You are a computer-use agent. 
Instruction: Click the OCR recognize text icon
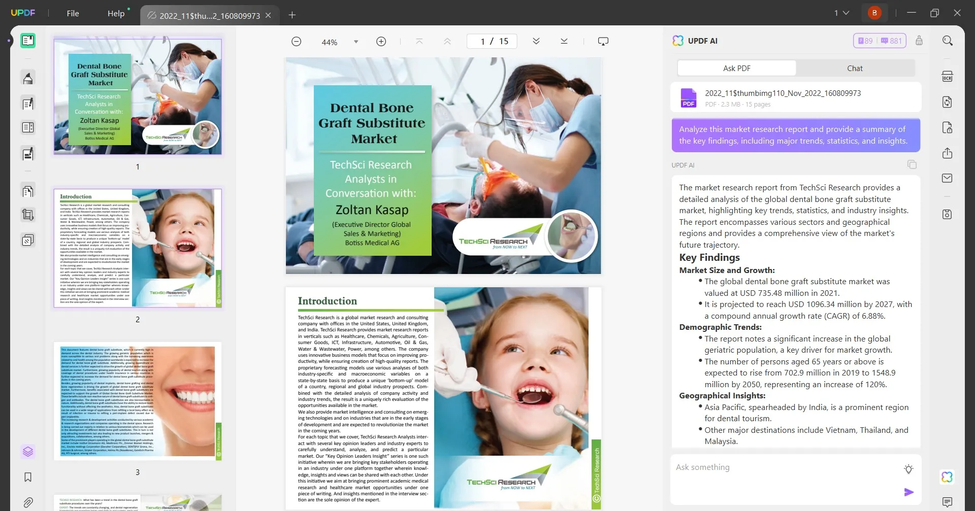click(947, 77)
